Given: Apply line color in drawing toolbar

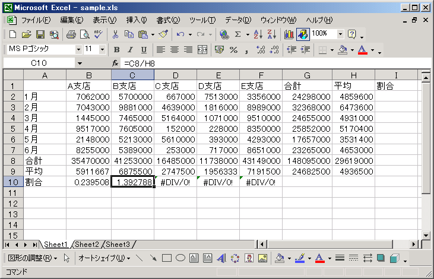Looking at the screenshot, I should pyautogui.click(x=300, y=258).
